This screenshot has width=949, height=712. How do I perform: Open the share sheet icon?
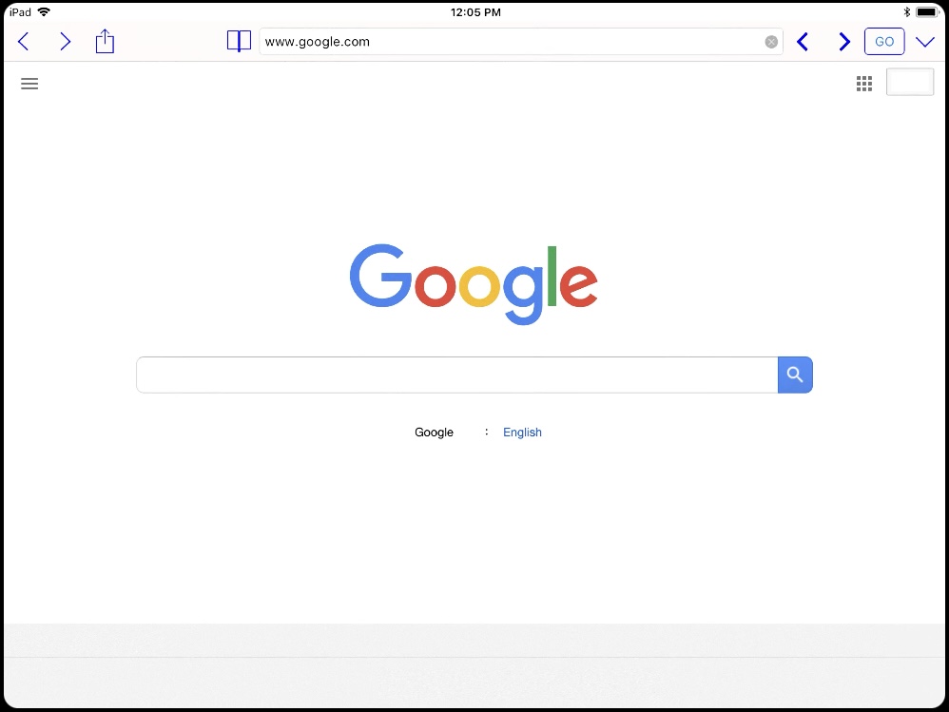click(105, 41)
